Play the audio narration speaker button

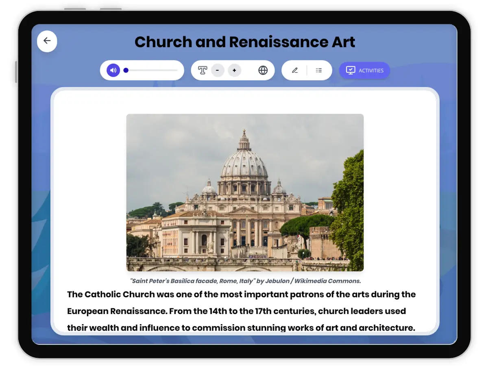[x=113, y=70]
